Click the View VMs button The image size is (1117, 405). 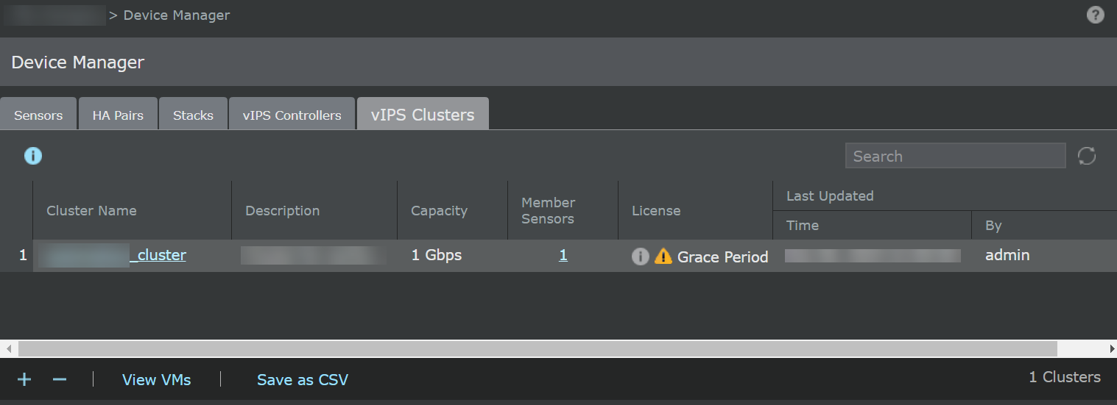[157, 380]
